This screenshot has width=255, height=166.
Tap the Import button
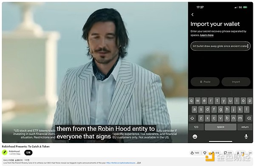pos(236,82)
